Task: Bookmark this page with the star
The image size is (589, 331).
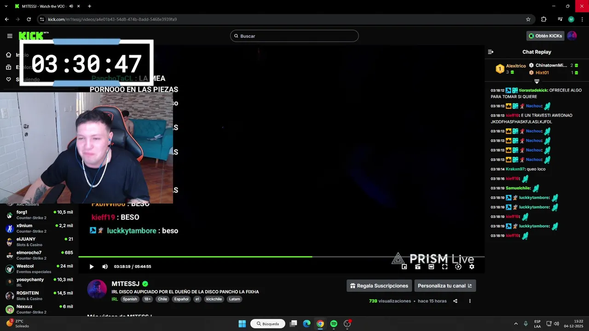Action: click(x=528, y=19)
